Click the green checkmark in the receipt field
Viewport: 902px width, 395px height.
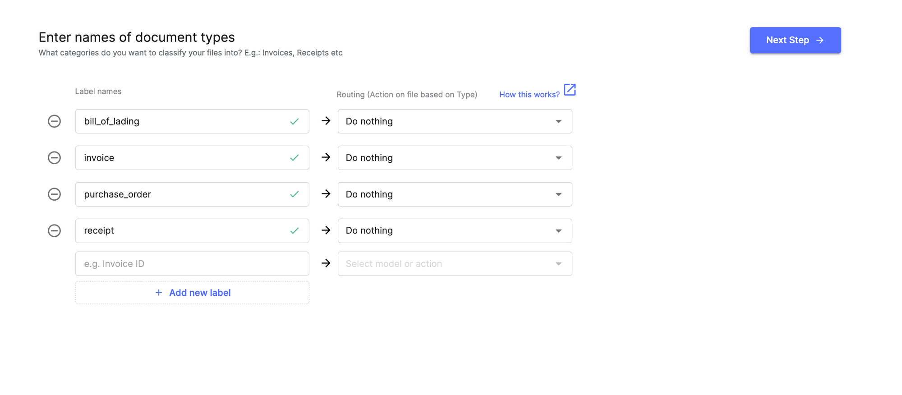click(295, 231)
